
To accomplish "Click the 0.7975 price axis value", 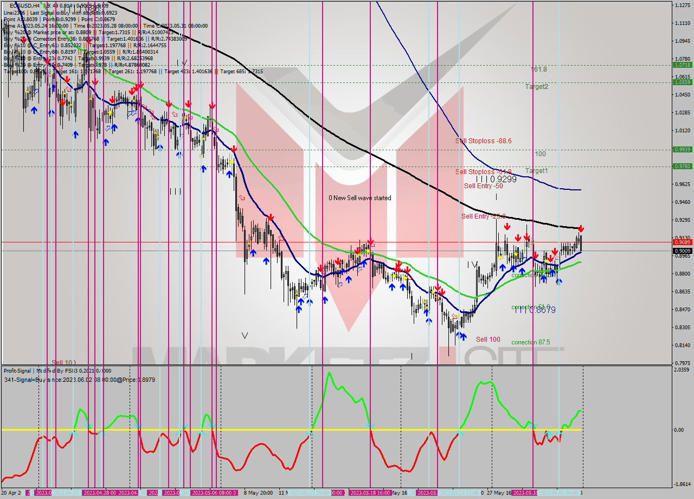I will pos(682,363).
